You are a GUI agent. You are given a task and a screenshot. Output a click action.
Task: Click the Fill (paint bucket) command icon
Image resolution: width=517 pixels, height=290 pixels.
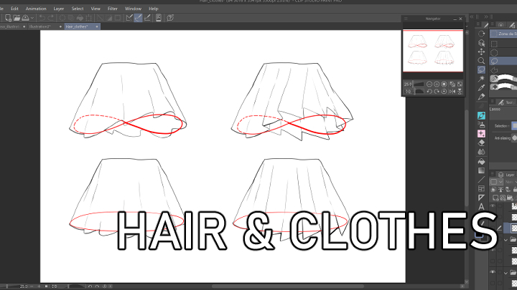80,18
